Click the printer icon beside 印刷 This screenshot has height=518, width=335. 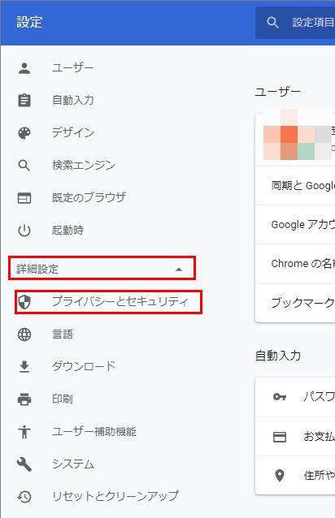tap(24, 399)
